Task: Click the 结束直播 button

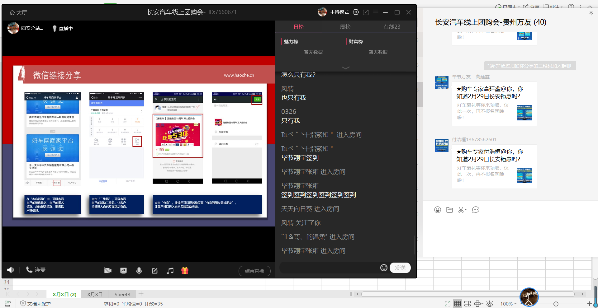Action: pyautogui.click(x=254, y=271)
